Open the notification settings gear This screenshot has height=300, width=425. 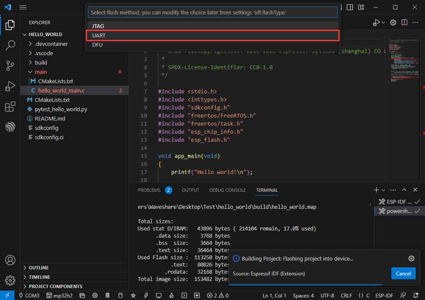click(411, 258)
